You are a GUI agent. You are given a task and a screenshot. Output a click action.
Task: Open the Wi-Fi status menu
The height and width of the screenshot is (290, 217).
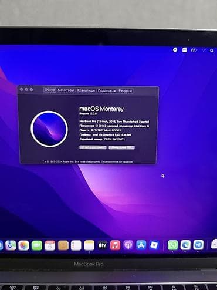click(x=204, y=50)
